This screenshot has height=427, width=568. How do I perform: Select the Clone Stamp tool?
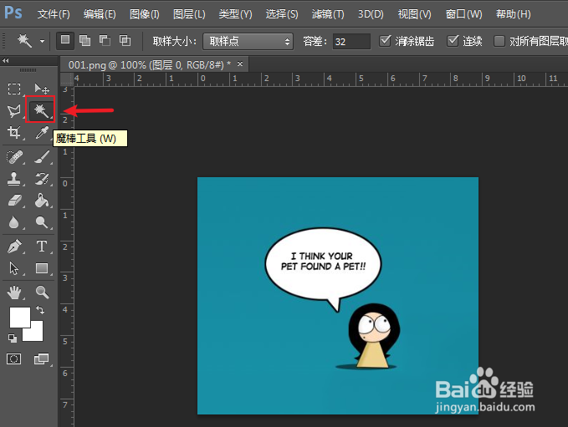13,179
